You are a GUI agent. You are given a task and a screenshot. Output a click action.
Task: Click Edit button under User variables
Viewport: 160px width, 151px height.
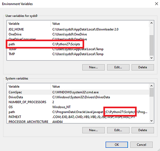(x=118, y=67)
